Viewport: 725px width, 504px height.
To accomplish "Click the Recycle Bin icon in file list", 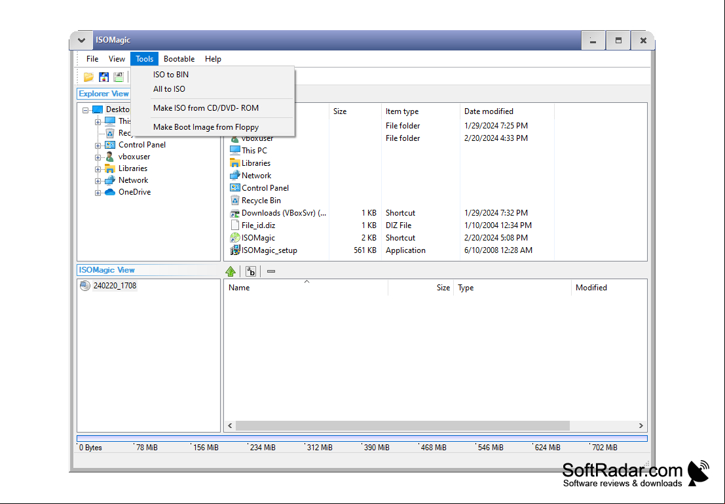I will (235, 201).
